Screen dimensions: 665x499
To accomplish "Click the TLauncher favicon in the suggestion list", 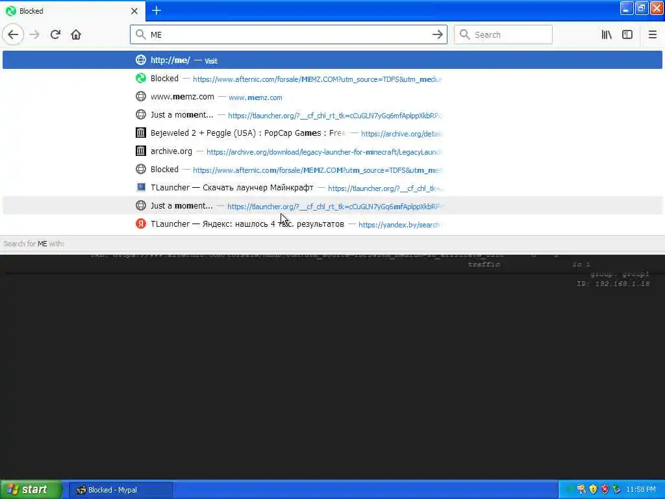I will click(141, 187).
